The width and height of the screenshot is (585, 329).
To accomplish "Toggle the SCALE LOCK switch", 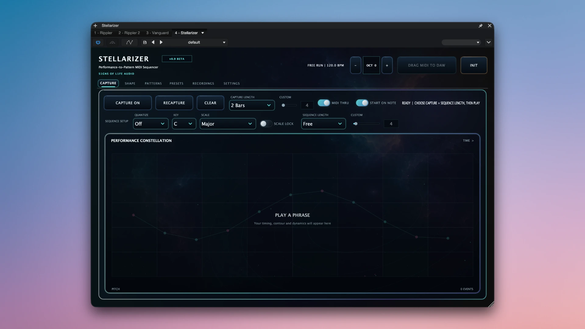I will [x=266, y=124].
